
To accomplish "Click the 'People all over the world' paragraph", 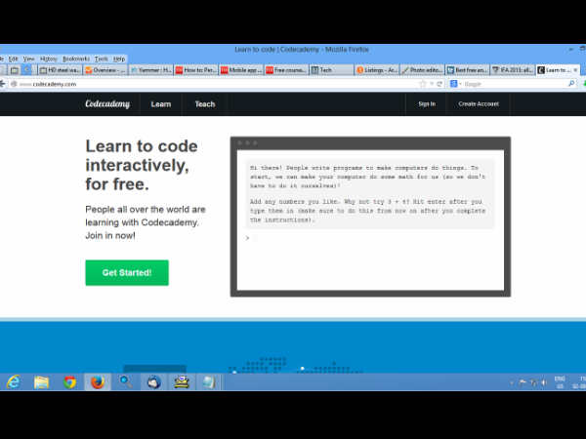I will pos(146,222).
